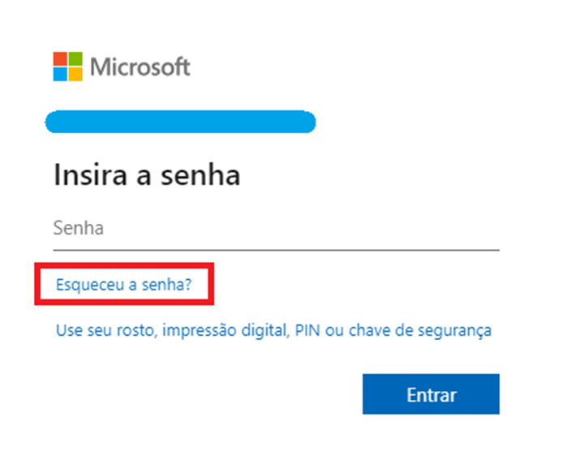Viewport: 563px width, 460px height.
Task: Click the yellow square of Microsoft logo
Action: click(x=75, y=74)
